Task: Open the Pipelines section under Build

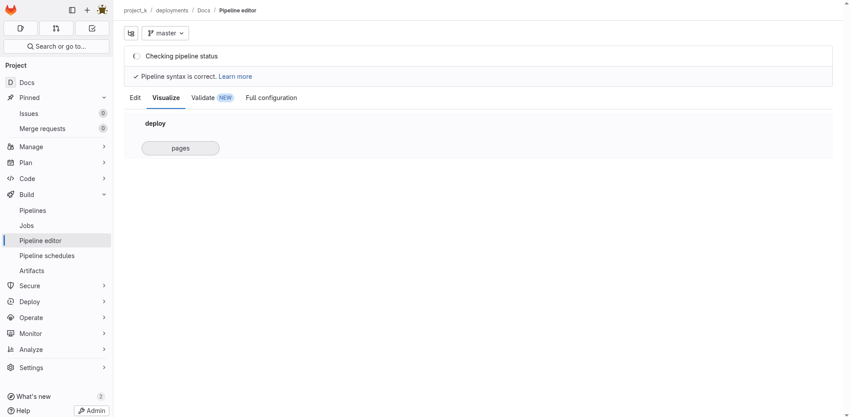Action: [x=33, y=210]
